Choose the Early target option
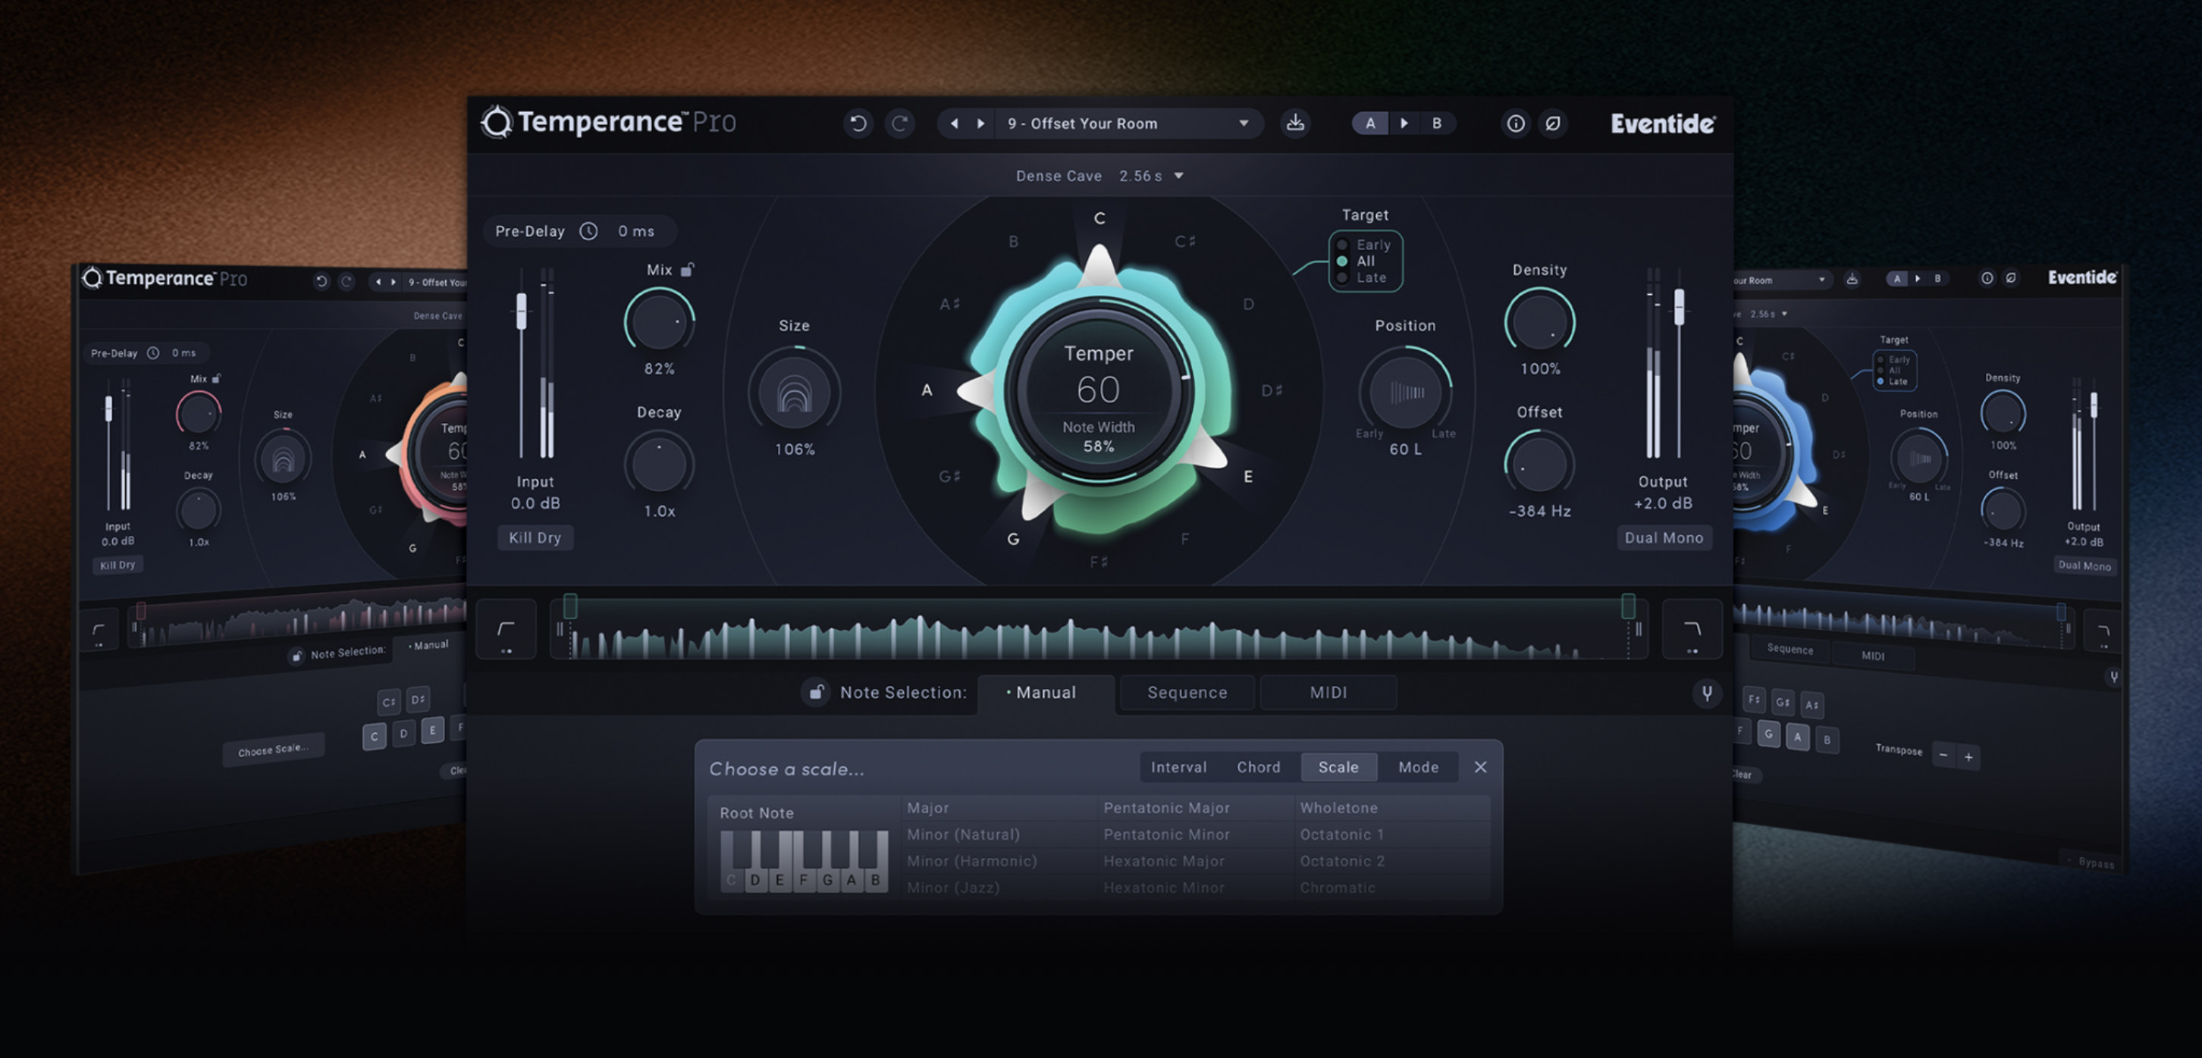This screenshot has width=2202, height=1058. click(x=1364, y=245)
